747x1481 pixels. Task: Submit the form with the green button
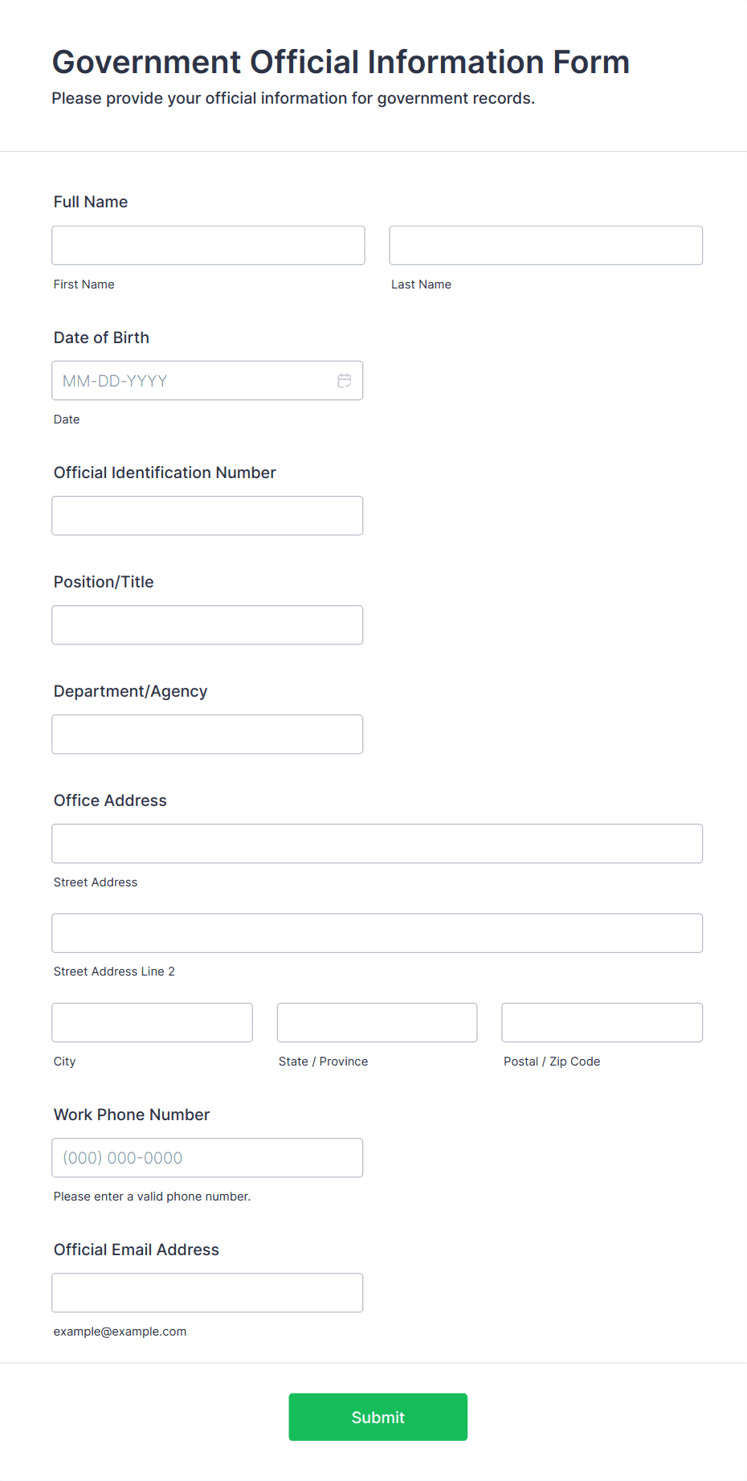(x=378, y=1418)
